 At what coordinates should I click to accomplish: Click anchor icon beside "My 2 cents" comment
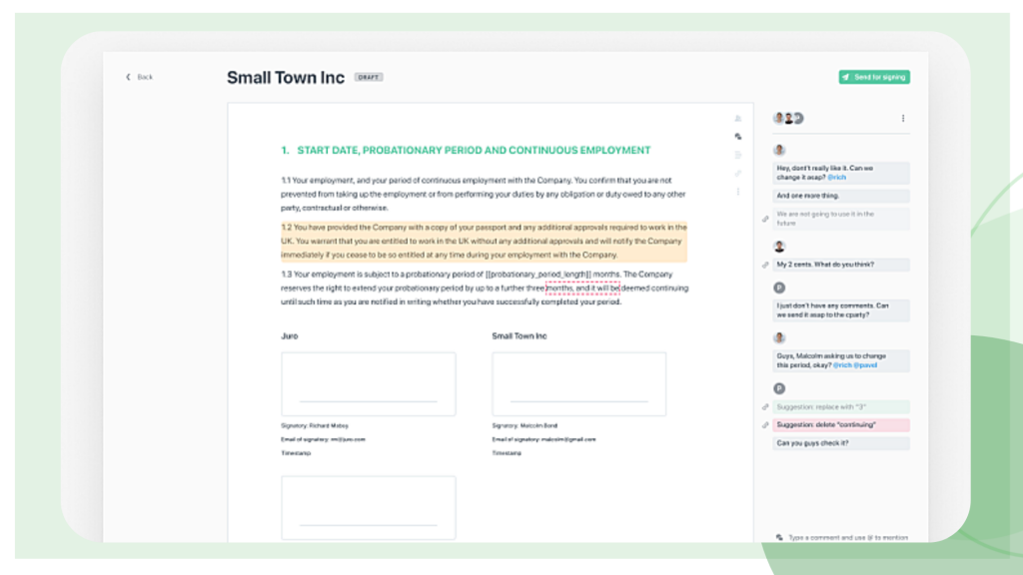coord(764,265)
